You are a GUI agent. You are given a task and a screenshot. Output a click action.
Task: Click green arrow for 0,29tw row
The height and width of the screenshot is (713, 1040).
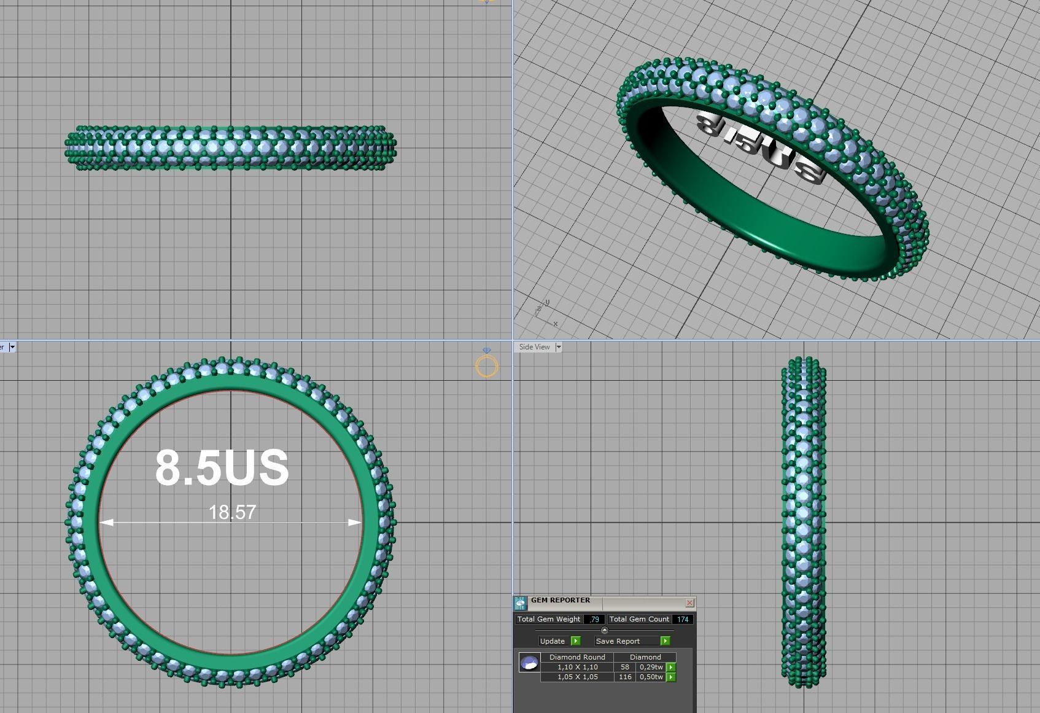pyautogui.click(x=671, y=667)
